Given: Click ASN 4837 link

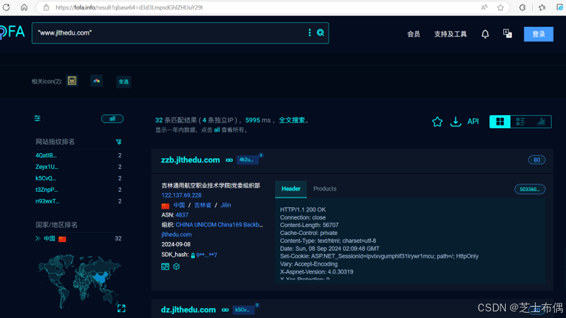Looking at the screenshot, I should click(x=182, y=215).
